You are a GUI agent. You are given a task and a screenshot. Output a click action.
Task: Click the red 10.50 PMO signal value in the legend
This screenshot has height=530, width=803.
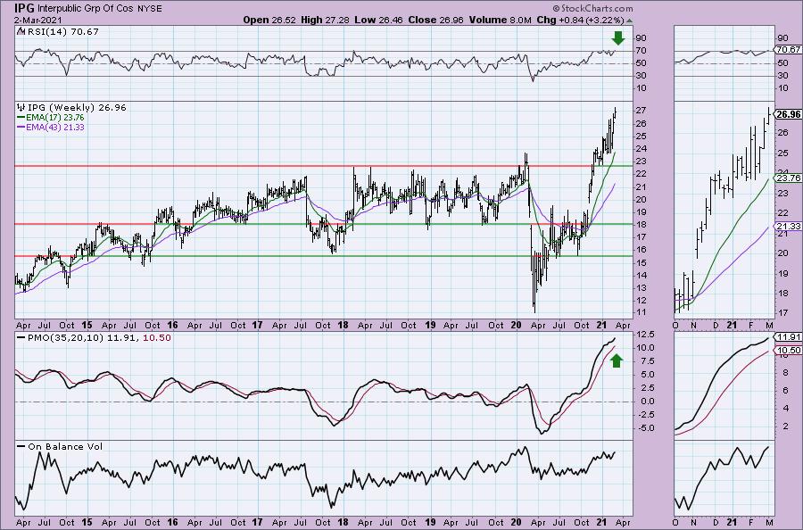(x=157, y=338)
